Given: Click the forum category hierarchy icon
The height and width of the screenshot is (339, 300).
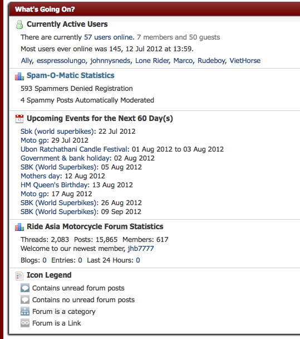Looking at the screenshot, I should [25, 311].
